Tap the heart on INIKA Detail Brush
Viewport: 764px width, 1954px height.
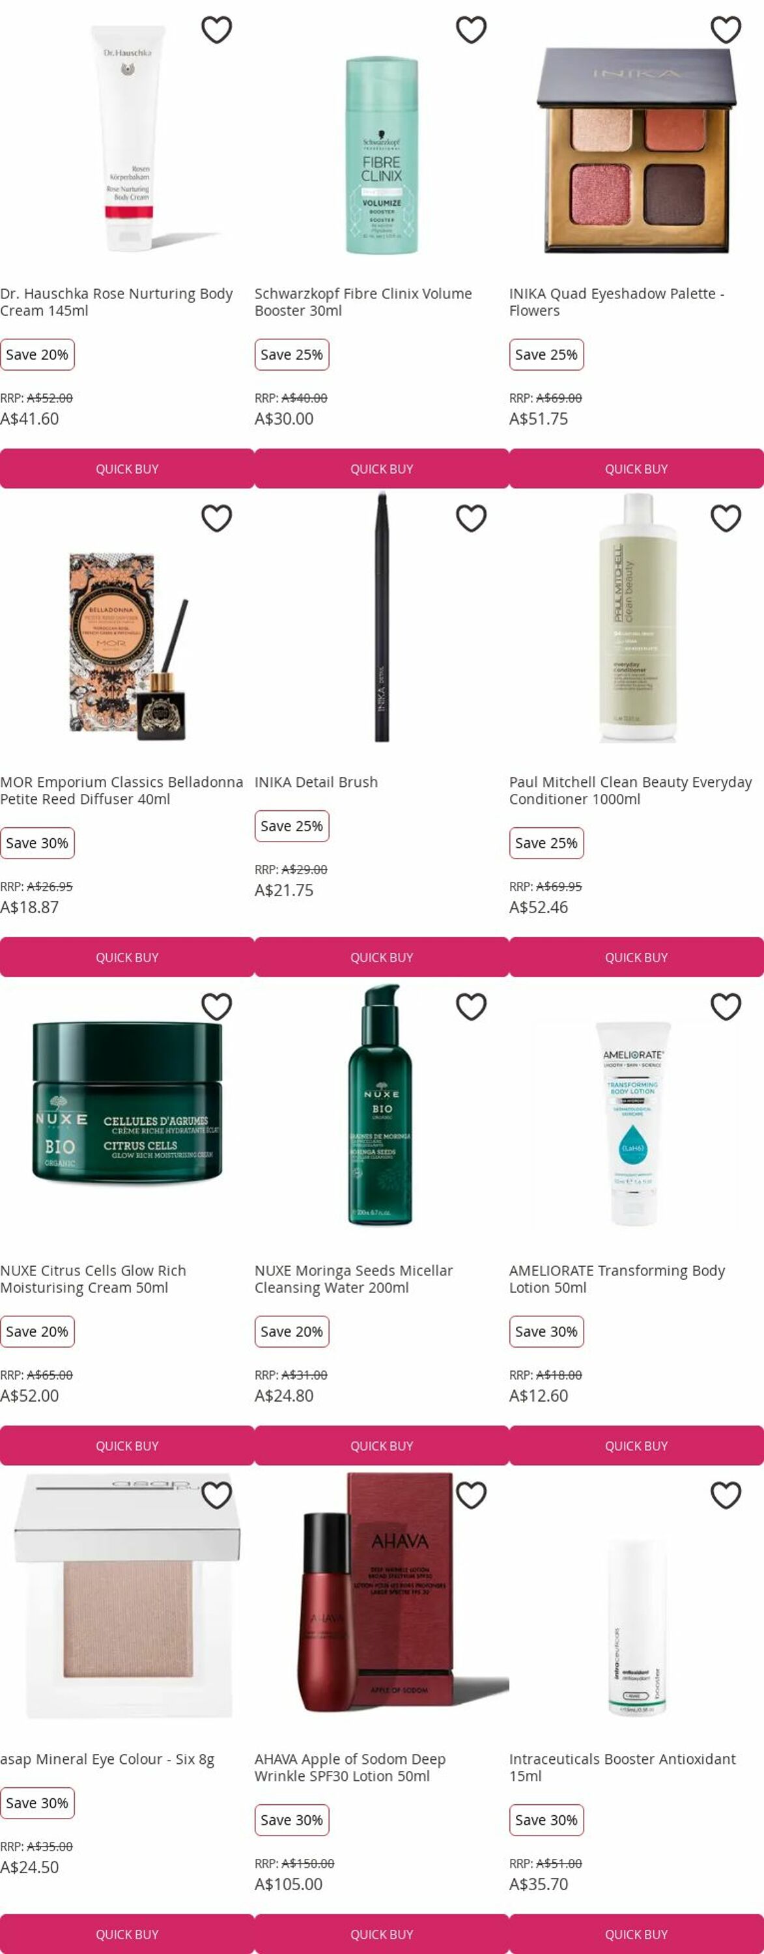(471, 518)
